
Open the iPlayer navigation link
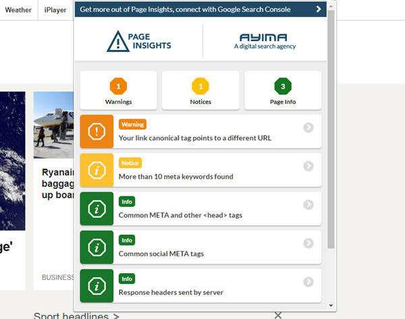pyautogui.click(x=55, y=10)
